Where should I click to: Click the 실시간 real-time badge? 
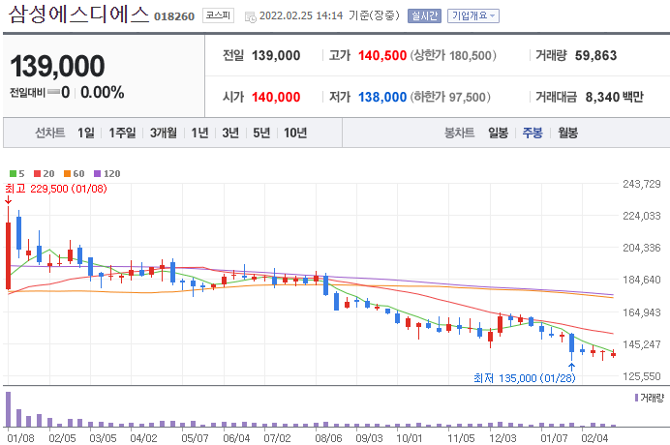[424, 15]
